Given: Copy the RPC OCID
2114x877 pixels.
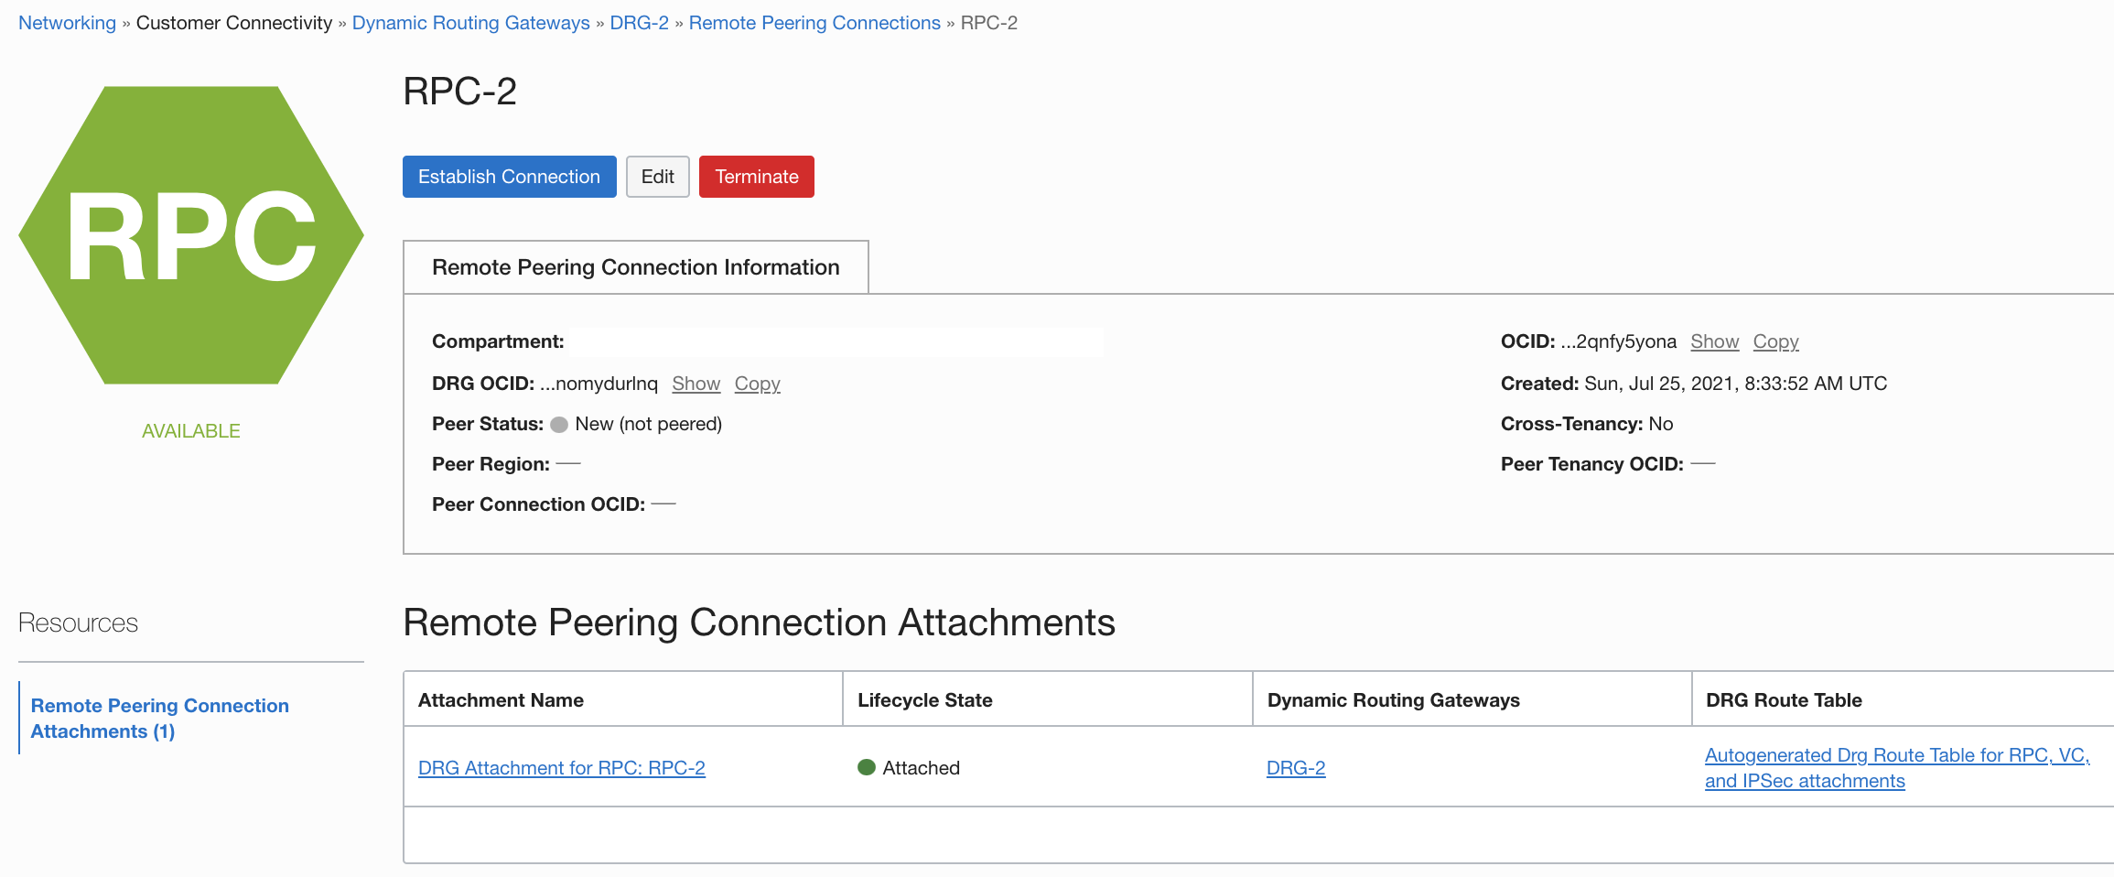Looking at the screenshot, I should coord(1775,341).
